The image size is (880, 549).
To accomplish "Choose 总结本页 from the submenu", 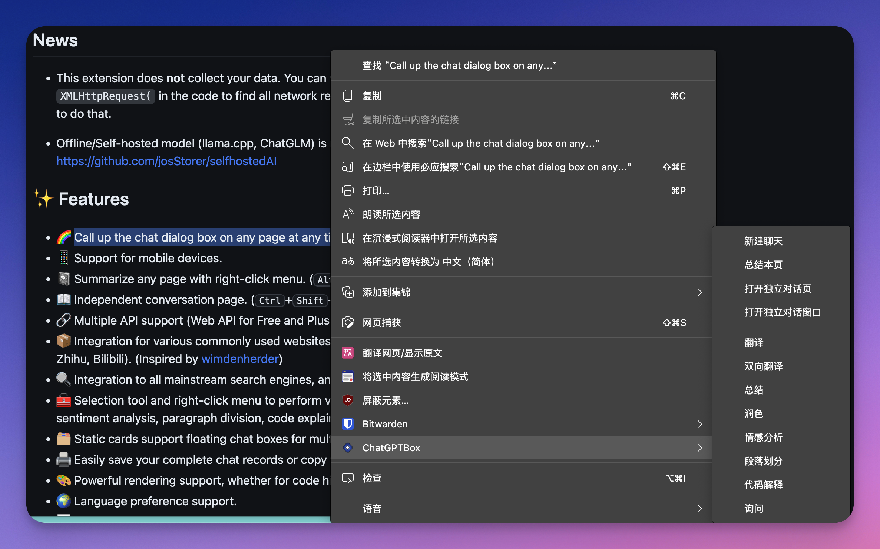I will coord(763,265).
